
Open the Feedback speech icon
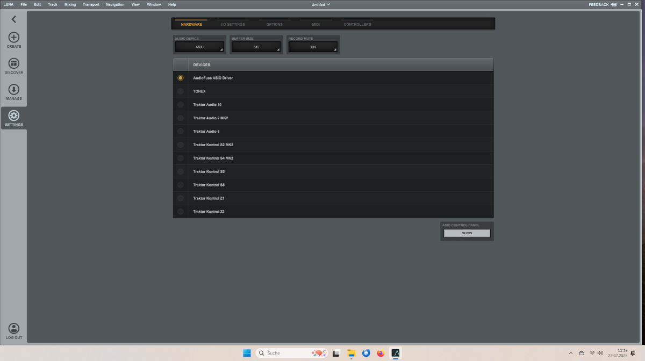pyautogui.click(x=614, y=4)
